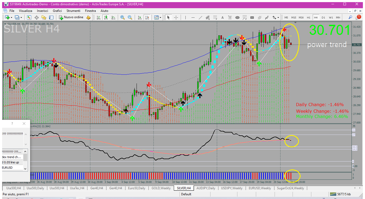Select the arrow cursor tool
The image size is (365, 199).
click(169, 17)
